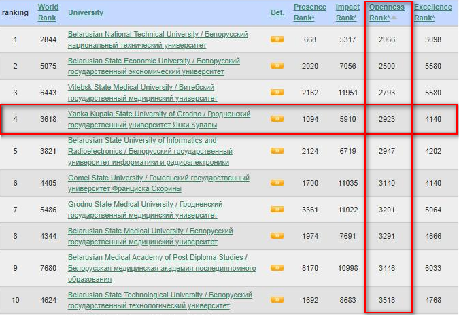Select openness rank value 2793

[387, 93]
